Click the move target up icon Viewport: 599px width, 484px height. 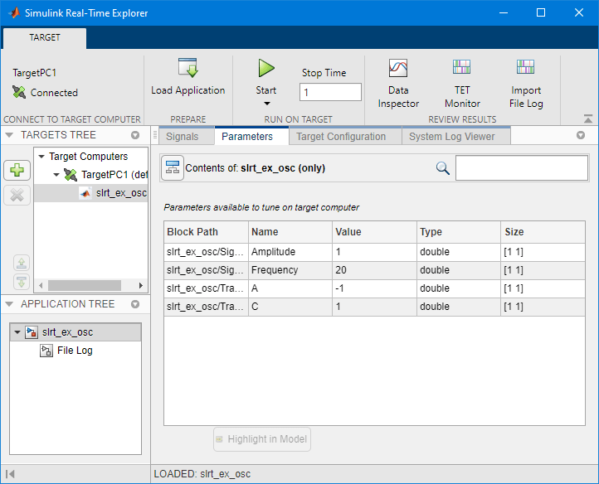[x=22, y=263]
